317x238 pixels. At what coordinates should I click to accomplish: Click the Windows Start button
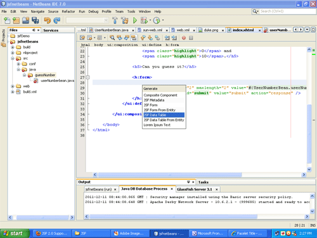(x=15, y=234)
